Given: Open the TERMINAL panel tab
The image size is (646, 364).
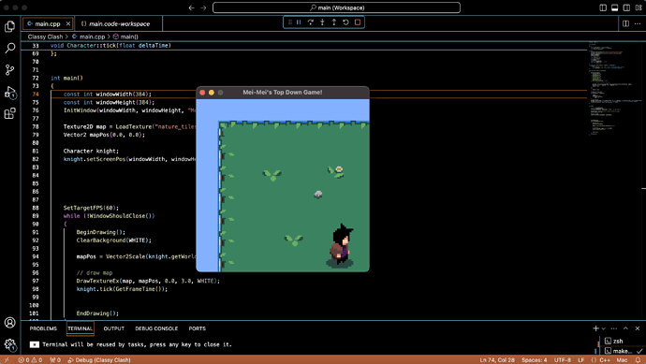Looking at the screenshot, I should [80, 328].
